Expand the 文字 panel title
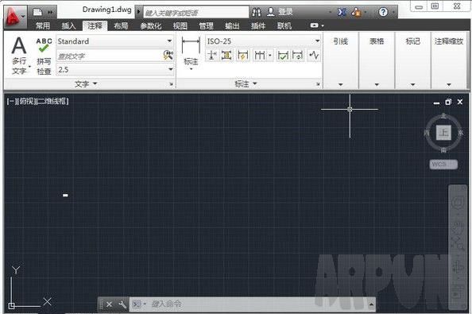Image resolution: width=472 pixels, height=314 pixels. 86,83
